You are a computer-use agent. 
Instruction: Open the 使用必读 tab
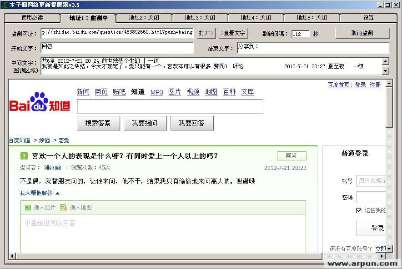click(32, 18)
